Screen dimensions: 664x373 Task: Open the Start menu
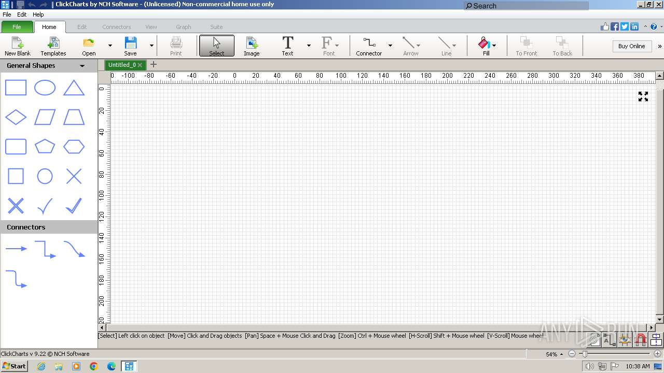15,366
